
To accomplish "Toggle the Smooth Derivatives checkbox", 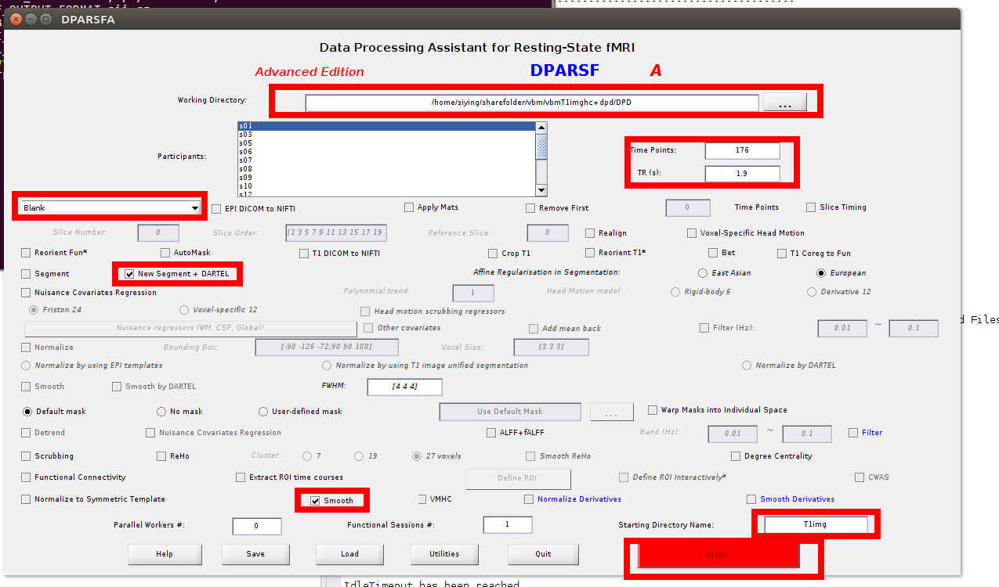I will coord(751,499).
